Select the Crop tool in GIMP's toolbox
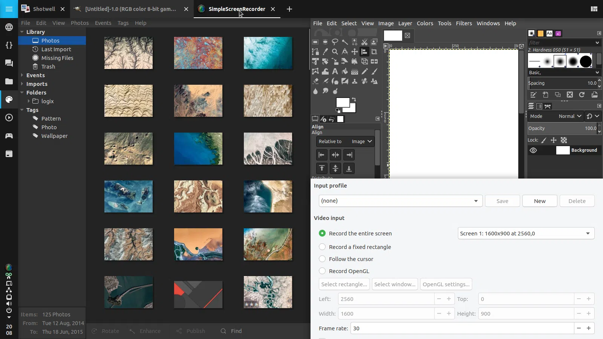The height and width of the screenshot is (339, 603). tap(374, 52)
